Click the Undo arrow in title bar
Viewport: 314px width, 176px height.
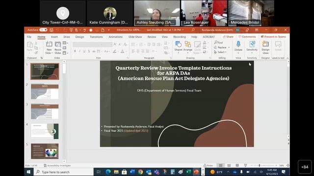[58, 30]
